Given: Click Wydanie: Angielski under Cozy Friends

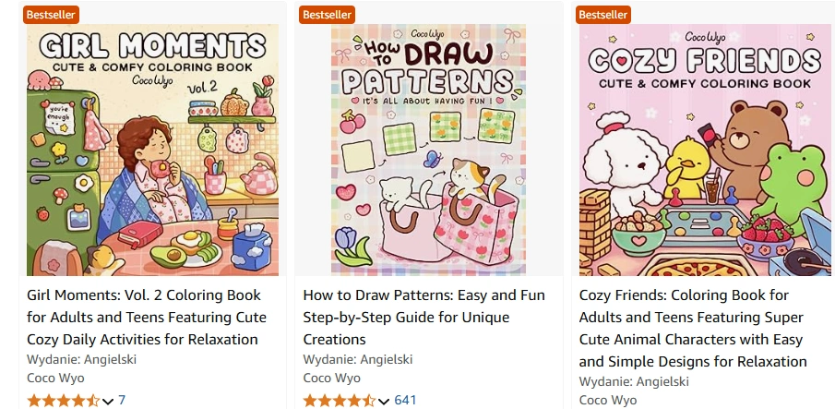Looking at the screenshot, I should 634,381.
